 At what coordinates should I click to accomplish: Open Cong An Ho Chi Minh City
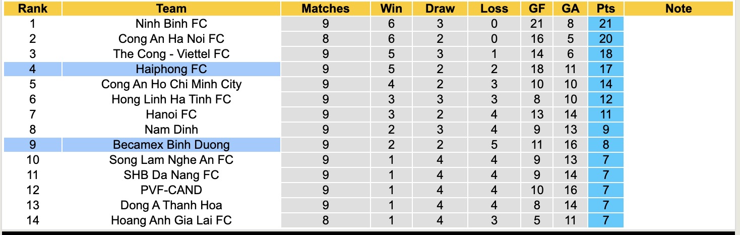171,84
